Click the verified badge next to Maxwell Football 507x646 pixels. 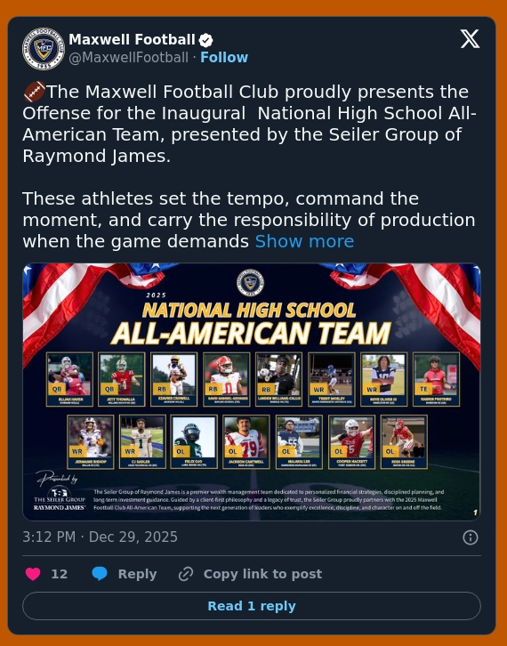[206, 40]
